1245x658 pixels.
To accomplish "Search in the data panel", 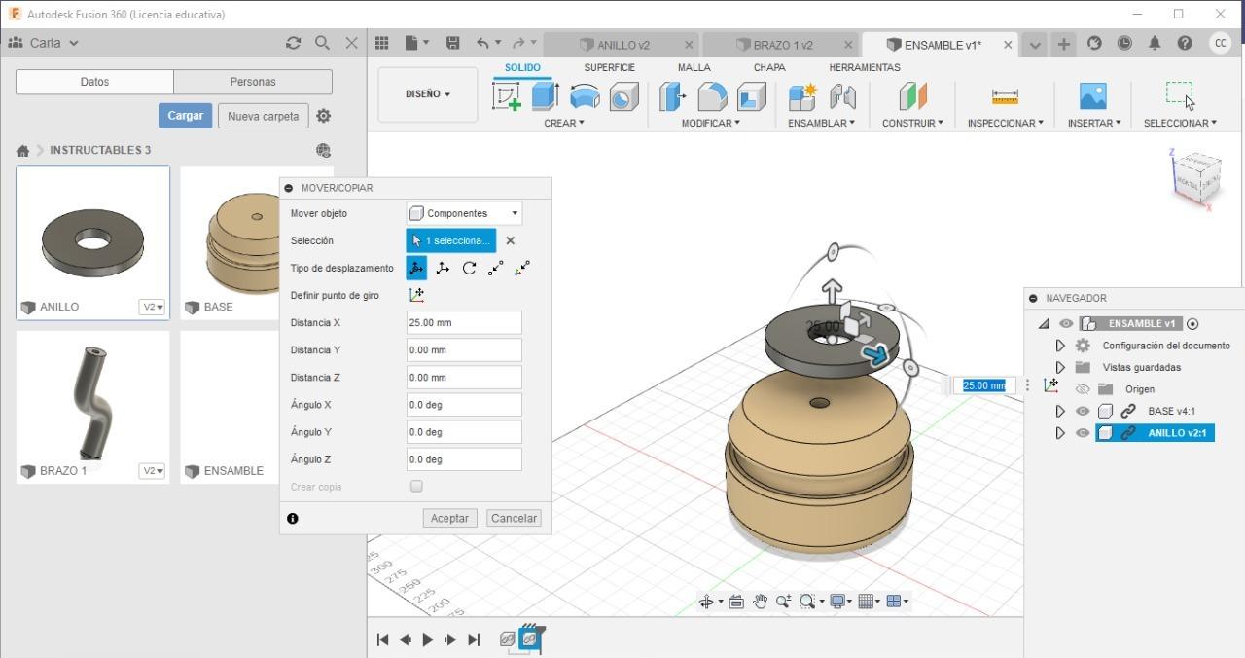I will [322, 43].
